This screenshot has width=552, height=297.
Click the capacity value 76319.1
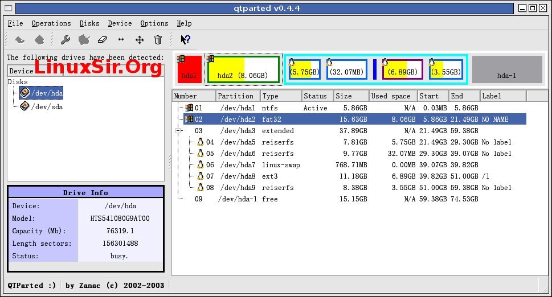pyautogui.click(x=120, y=231)
